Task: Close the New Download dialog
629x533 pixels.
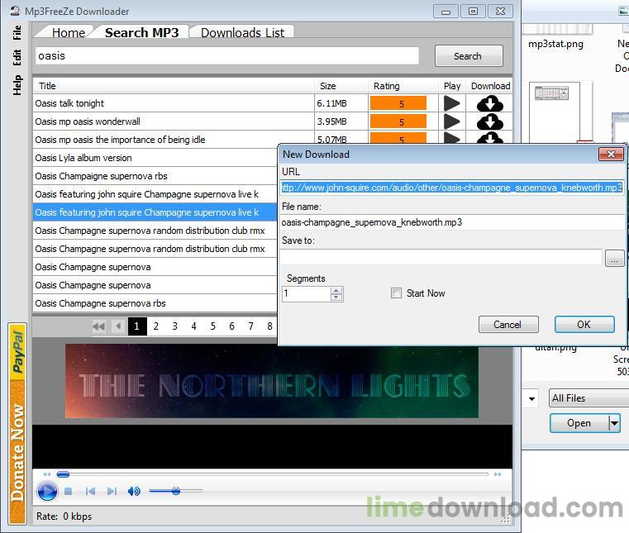Action: point(611,154)
